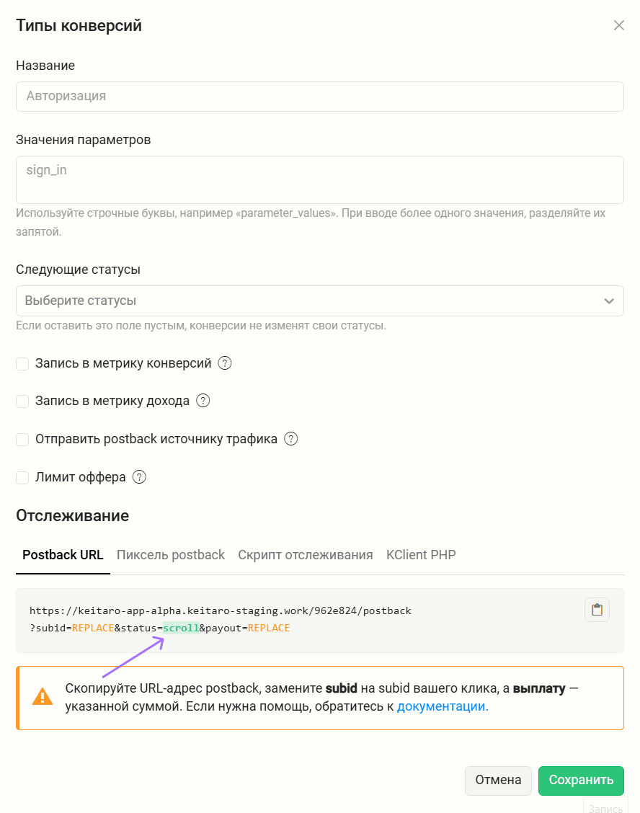Open the документации link

click(x=443, y=707)
